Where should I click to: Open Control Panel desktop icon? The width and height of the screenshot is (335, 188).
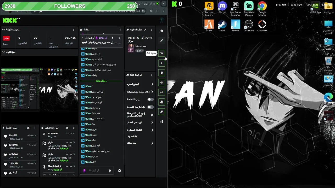(x=328, y=81)
